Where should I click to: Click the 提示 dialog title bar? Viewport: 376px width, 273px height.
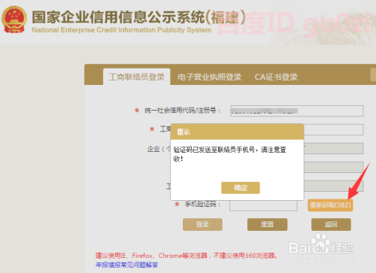point(237,132)
